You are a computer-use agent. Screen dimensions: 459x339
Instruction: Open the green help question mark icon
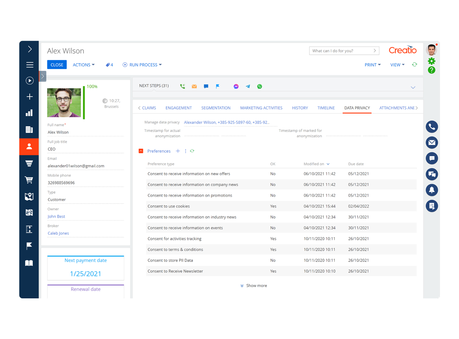click(x=431, y=70)
